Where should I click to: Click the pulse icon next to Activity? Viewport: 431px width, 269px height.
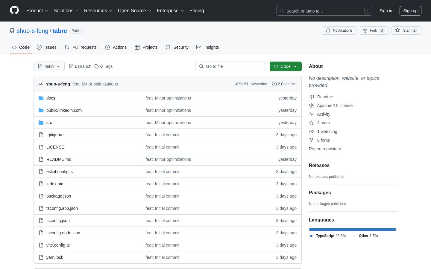pos(311,114)
